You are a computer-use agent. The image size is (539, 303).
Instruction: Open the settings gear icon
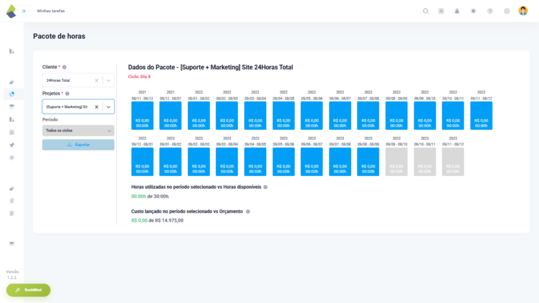click(x=506, y=11)
